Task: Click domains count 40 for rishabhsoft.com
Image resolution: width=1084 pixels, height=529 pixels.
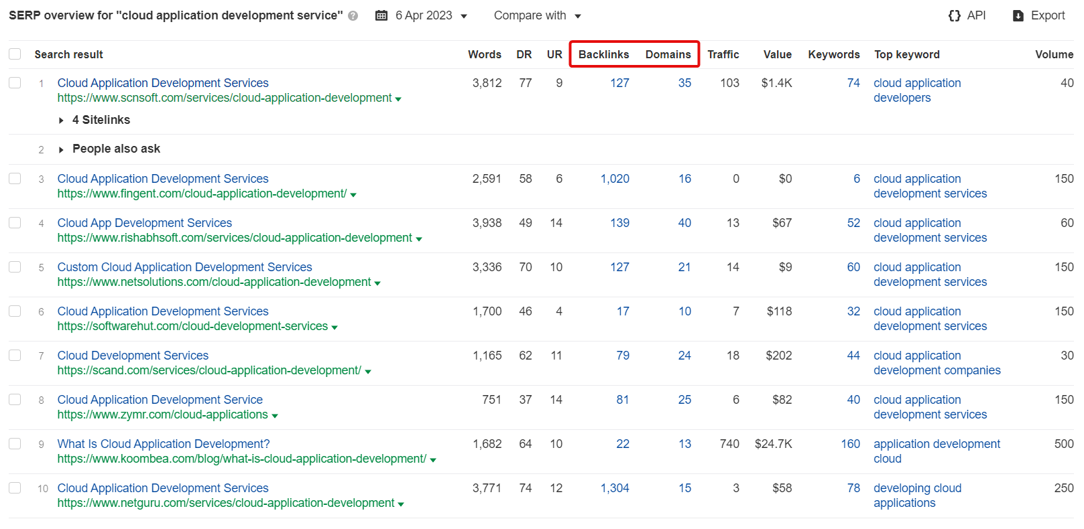Action: coord(684,223)
